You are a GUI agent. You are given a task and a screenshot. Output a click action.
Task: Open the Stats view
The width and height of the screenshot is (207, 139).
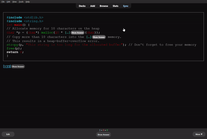coord(115,6)
